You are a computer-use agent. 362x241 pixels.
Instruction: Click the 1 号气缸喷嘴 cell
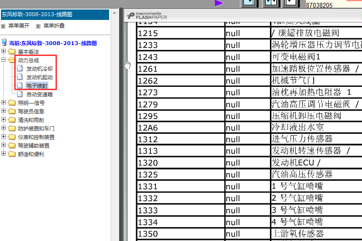pos(316,186)
